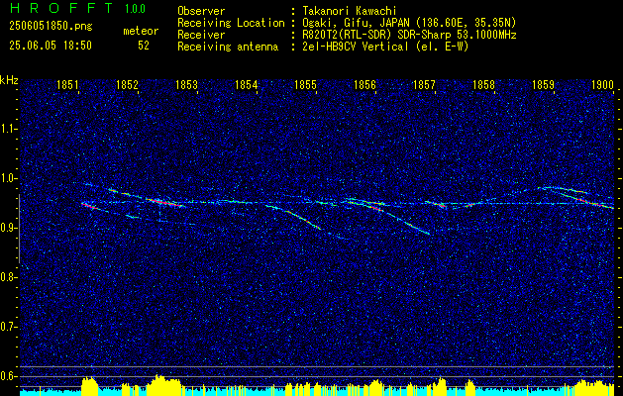Click the 1.0 kHz axis label
The image size is (623, 396).
[x=8, y=178]
